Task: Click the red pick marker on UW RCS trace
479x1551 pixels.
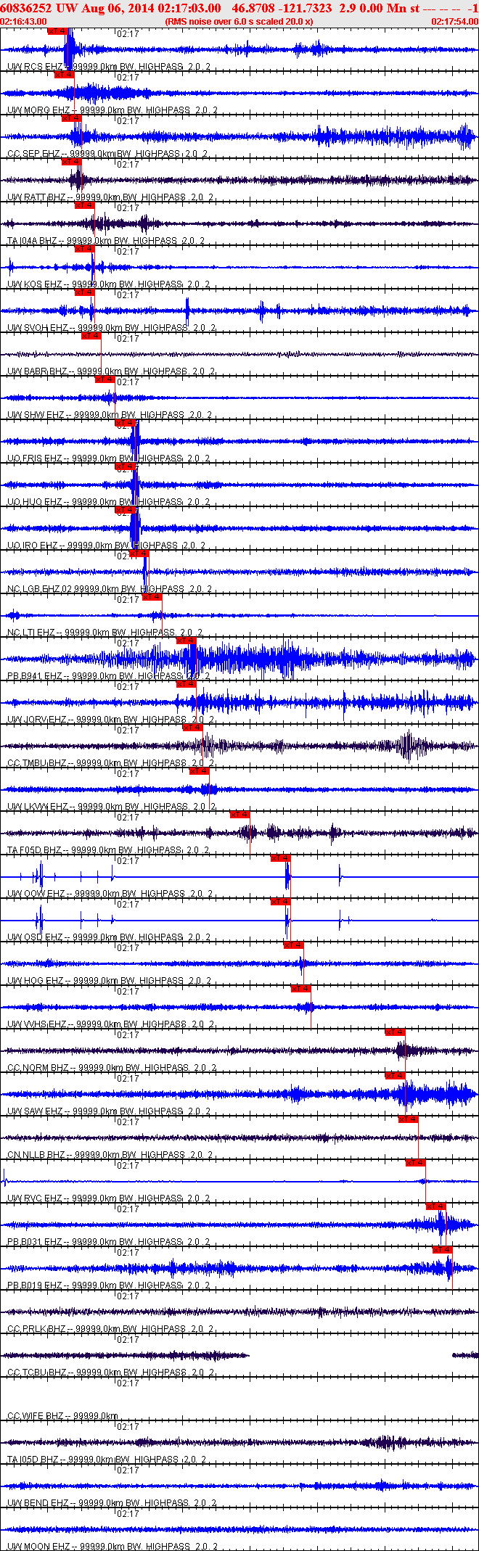Action: [58, 30]
